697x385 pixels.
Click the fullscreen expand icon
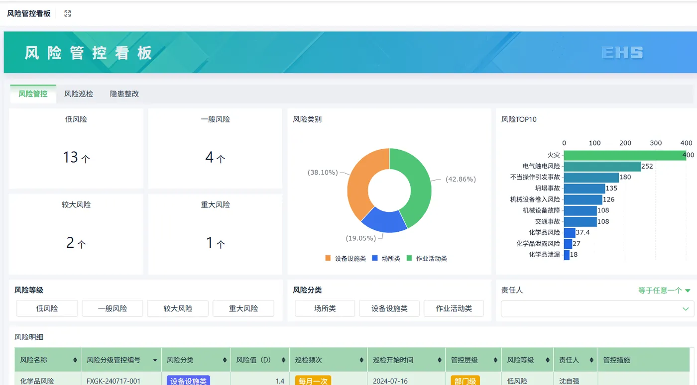click(x=68, y=13)
